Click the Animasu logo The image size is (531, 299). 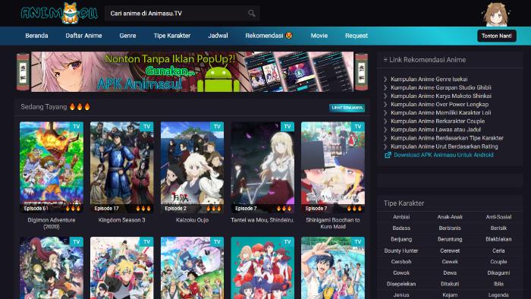(59, 13)
